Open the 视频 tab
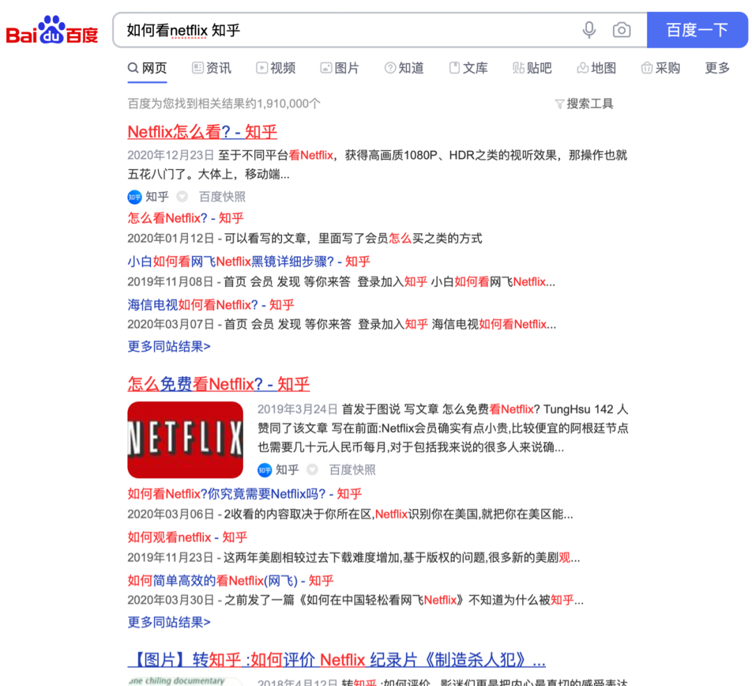Image resolution: width=752 pixels, height=686 pixels. click(276, 68)
